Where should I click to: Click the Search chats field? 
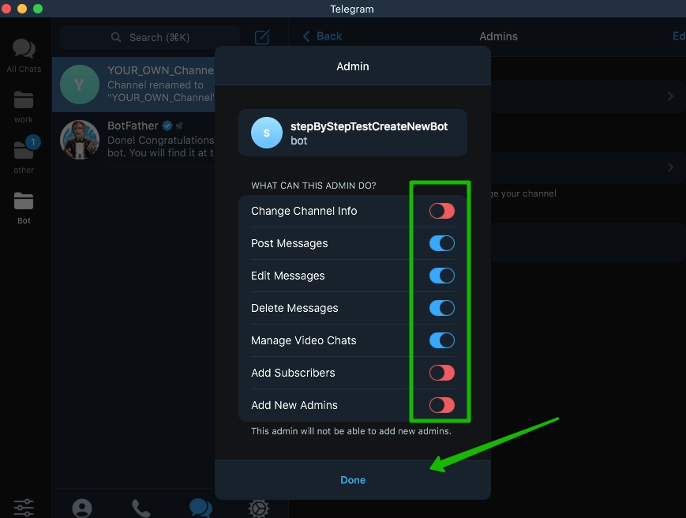150,37
